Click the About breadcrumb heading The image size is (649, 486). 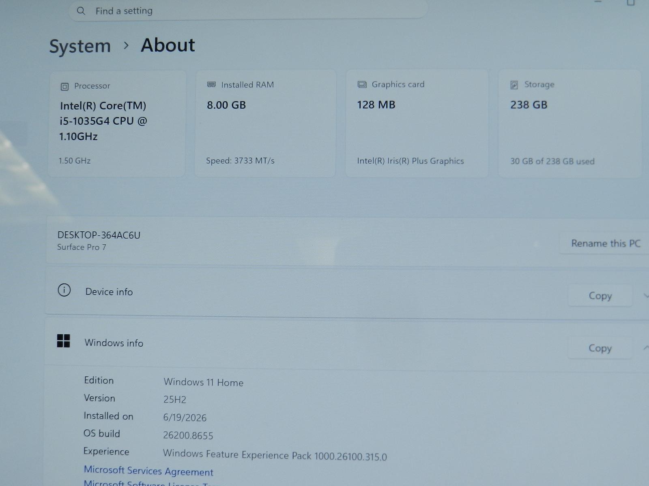(x=168, y=45)
